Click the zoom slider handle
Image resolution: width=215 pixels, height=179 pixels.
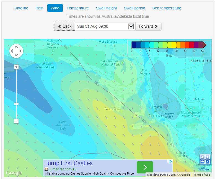click(16, 104)
